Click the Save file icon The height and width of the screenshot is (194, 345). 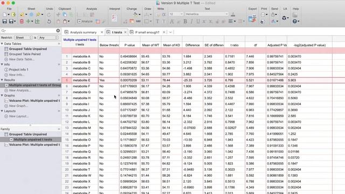pyautogui.click(x=4, y=22)
